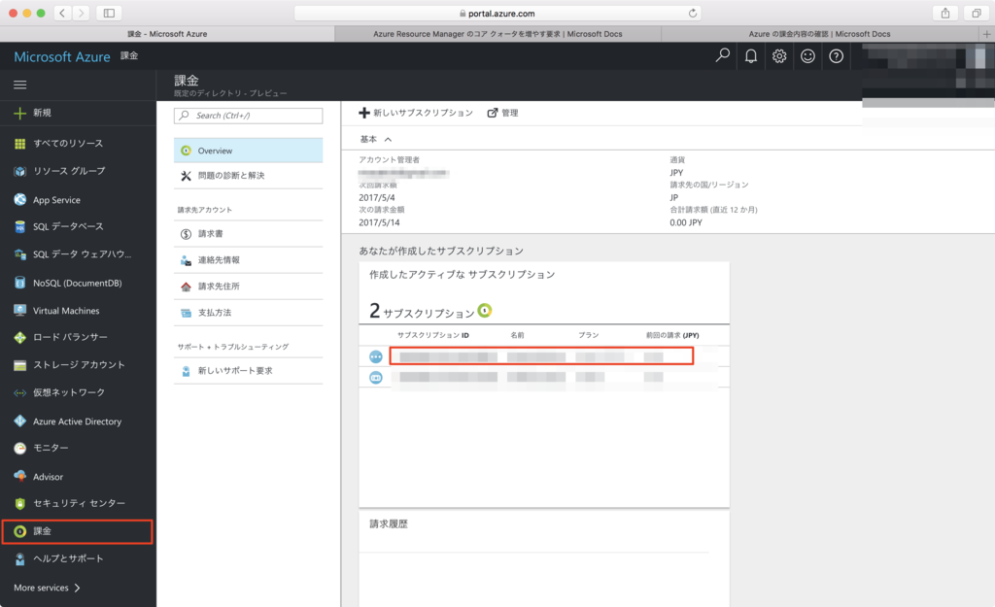Click the feedback smiley icon

click(807, 56)
